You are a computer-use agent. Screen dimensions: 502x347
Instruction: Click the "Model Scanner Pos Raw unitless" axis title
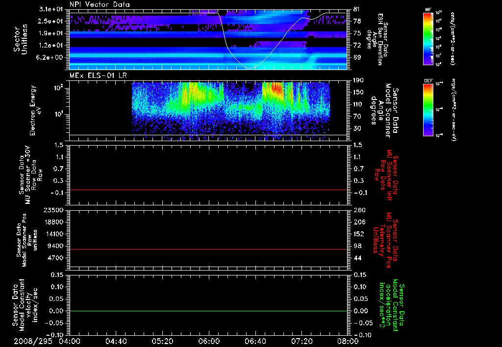click(27, 241)
